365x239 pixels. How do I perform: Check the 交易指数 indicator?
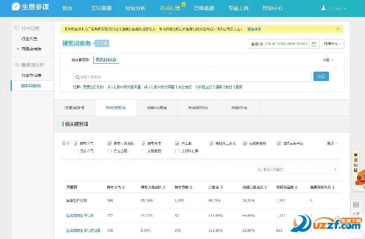(x=144, y=151)
